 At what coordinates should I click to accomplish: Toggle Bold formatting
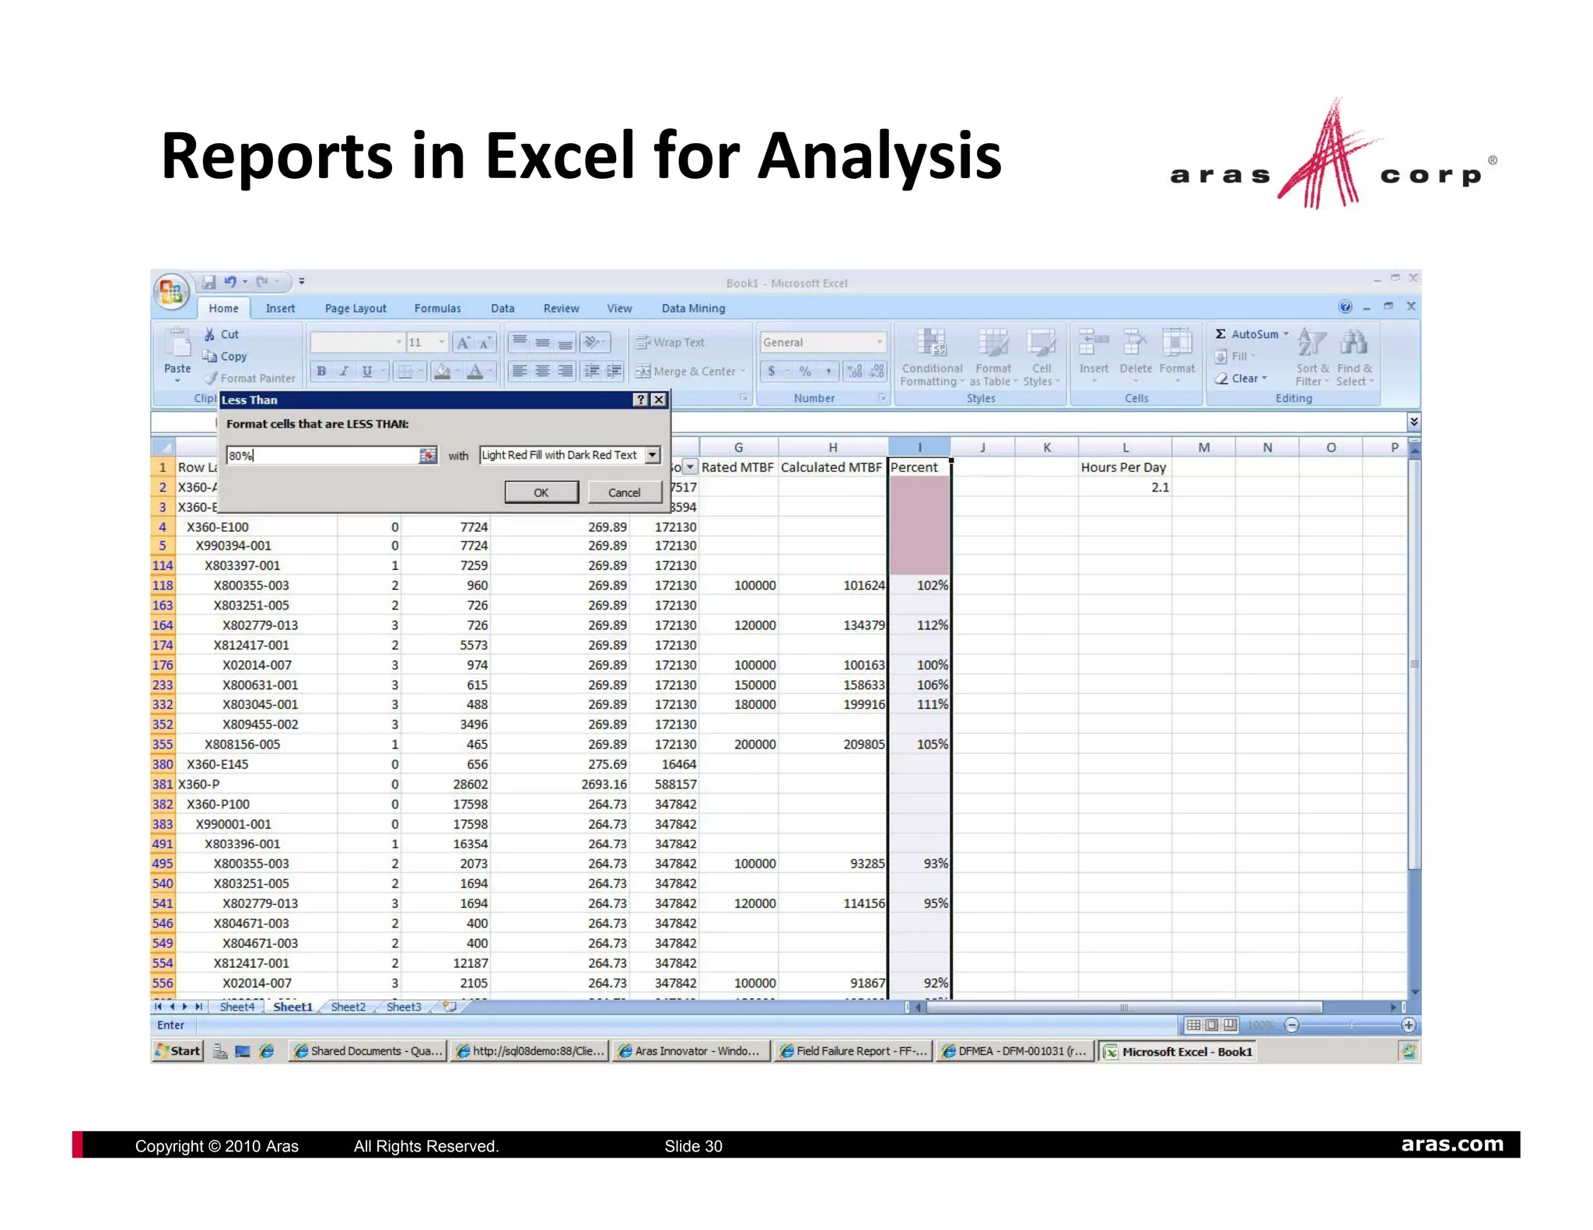point(321,372)
